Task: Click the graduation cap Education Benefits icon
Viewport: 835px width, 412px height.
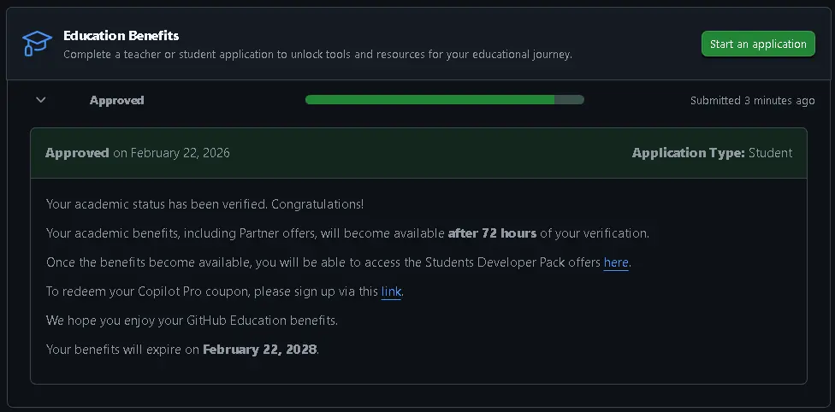Action: (37, 43)
